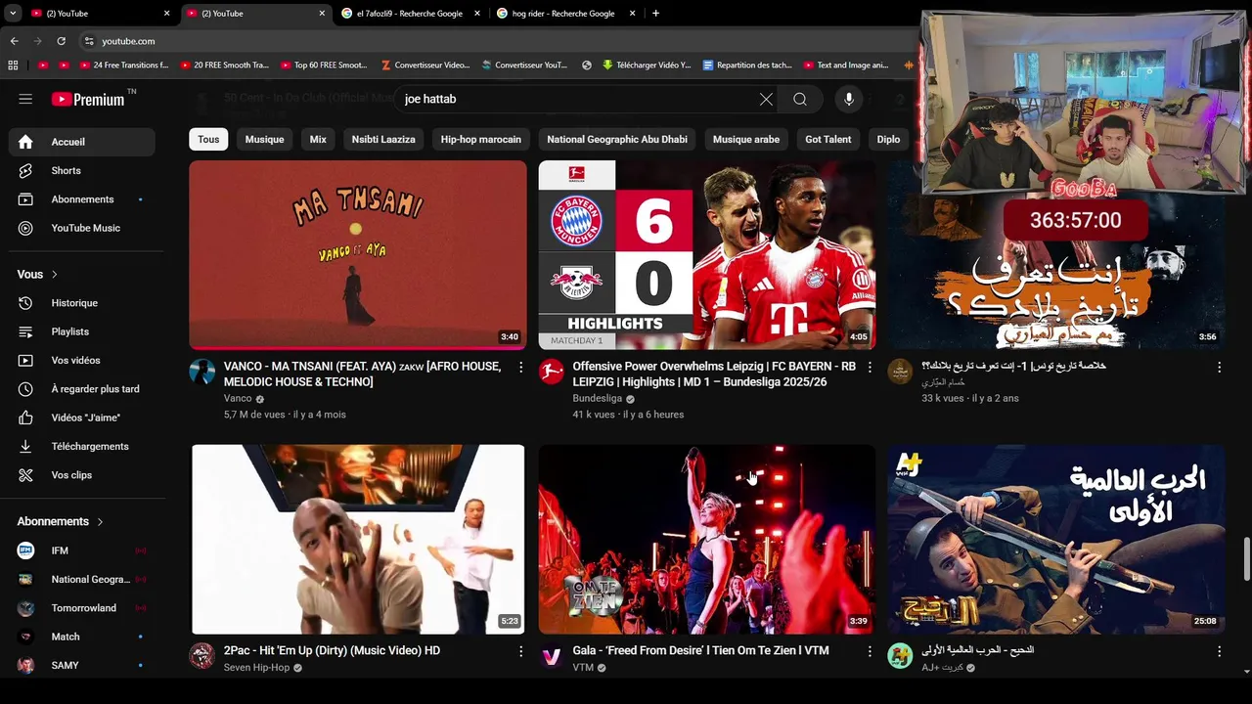Open Historique in the sidebar

click(x=82, y=303)
